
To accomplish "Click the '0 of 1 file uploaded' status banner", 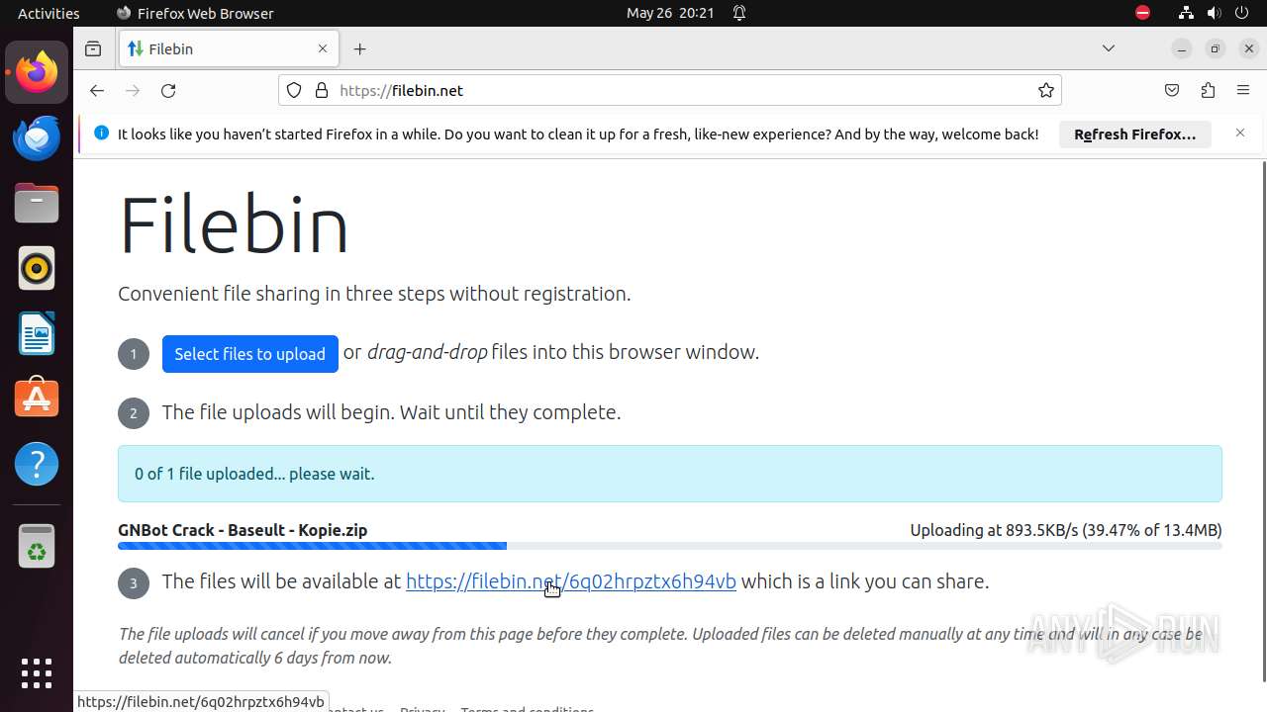I will tap(670, 474).
